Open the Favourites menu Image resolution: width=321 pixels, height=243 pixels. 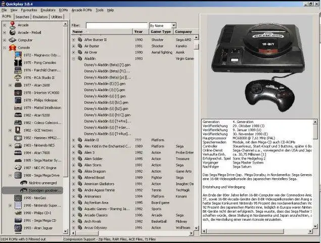pyautogui.click(x=29, y=10)
